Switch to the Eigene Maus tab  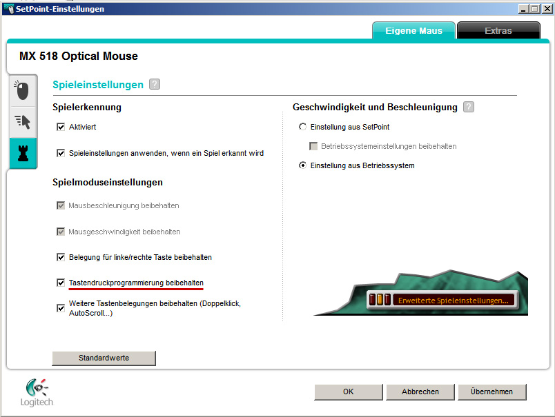(x=413, y=31)
